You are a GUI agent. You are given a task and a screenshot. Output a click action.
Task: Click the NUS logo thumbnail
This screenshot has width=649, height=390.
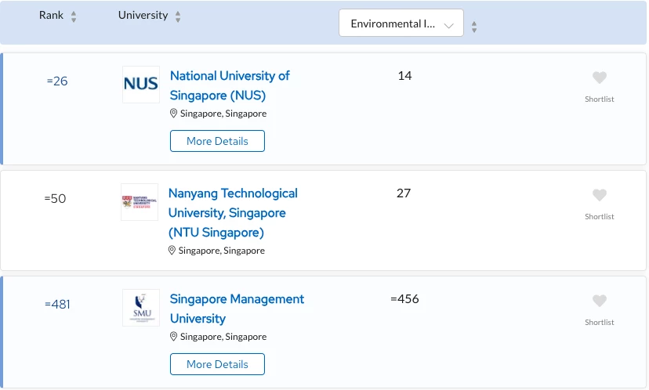tap(141, 85)
